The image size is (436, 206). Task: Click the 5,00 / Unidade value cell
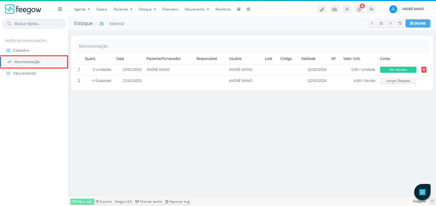[x=363, y=69]
